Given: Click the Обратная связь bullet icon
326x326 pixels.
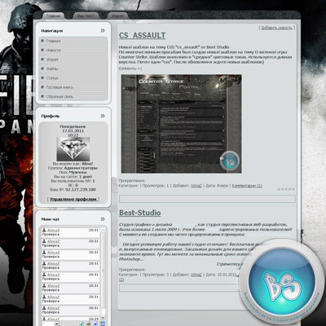Looking at the screenshot, I should (42, 96).
